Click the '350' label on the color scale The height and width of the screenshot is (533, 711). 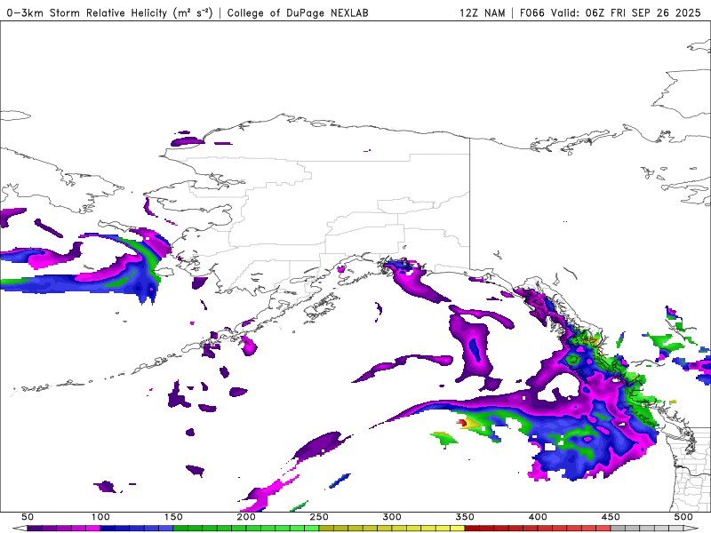pyautogui.click(x=465, y=517)
